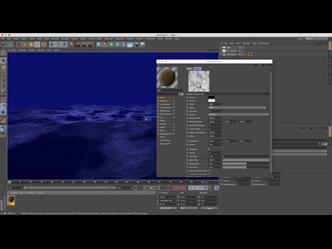Open the Illumination settings in Material Editor

point(165,140)
